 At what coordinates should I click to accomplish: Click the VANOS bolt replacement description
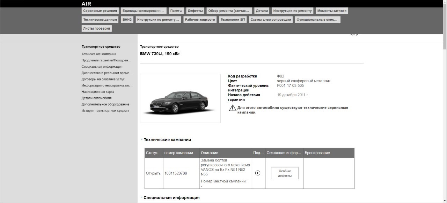226,167
